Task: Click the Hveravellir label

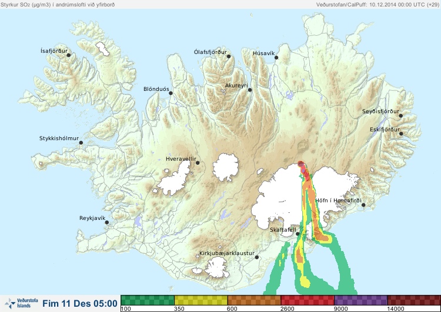Action: click(x=181, y=159)
